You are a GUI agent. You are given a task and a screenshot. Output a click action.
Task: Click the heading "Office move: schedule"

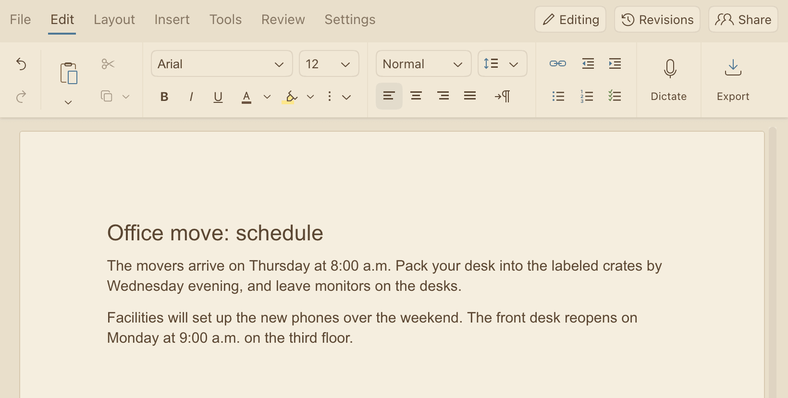[x=215, y=233]
